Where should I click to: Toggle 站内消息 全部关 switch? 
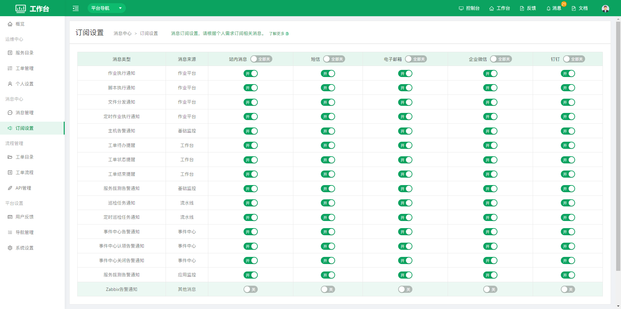(x=261, y=59)
